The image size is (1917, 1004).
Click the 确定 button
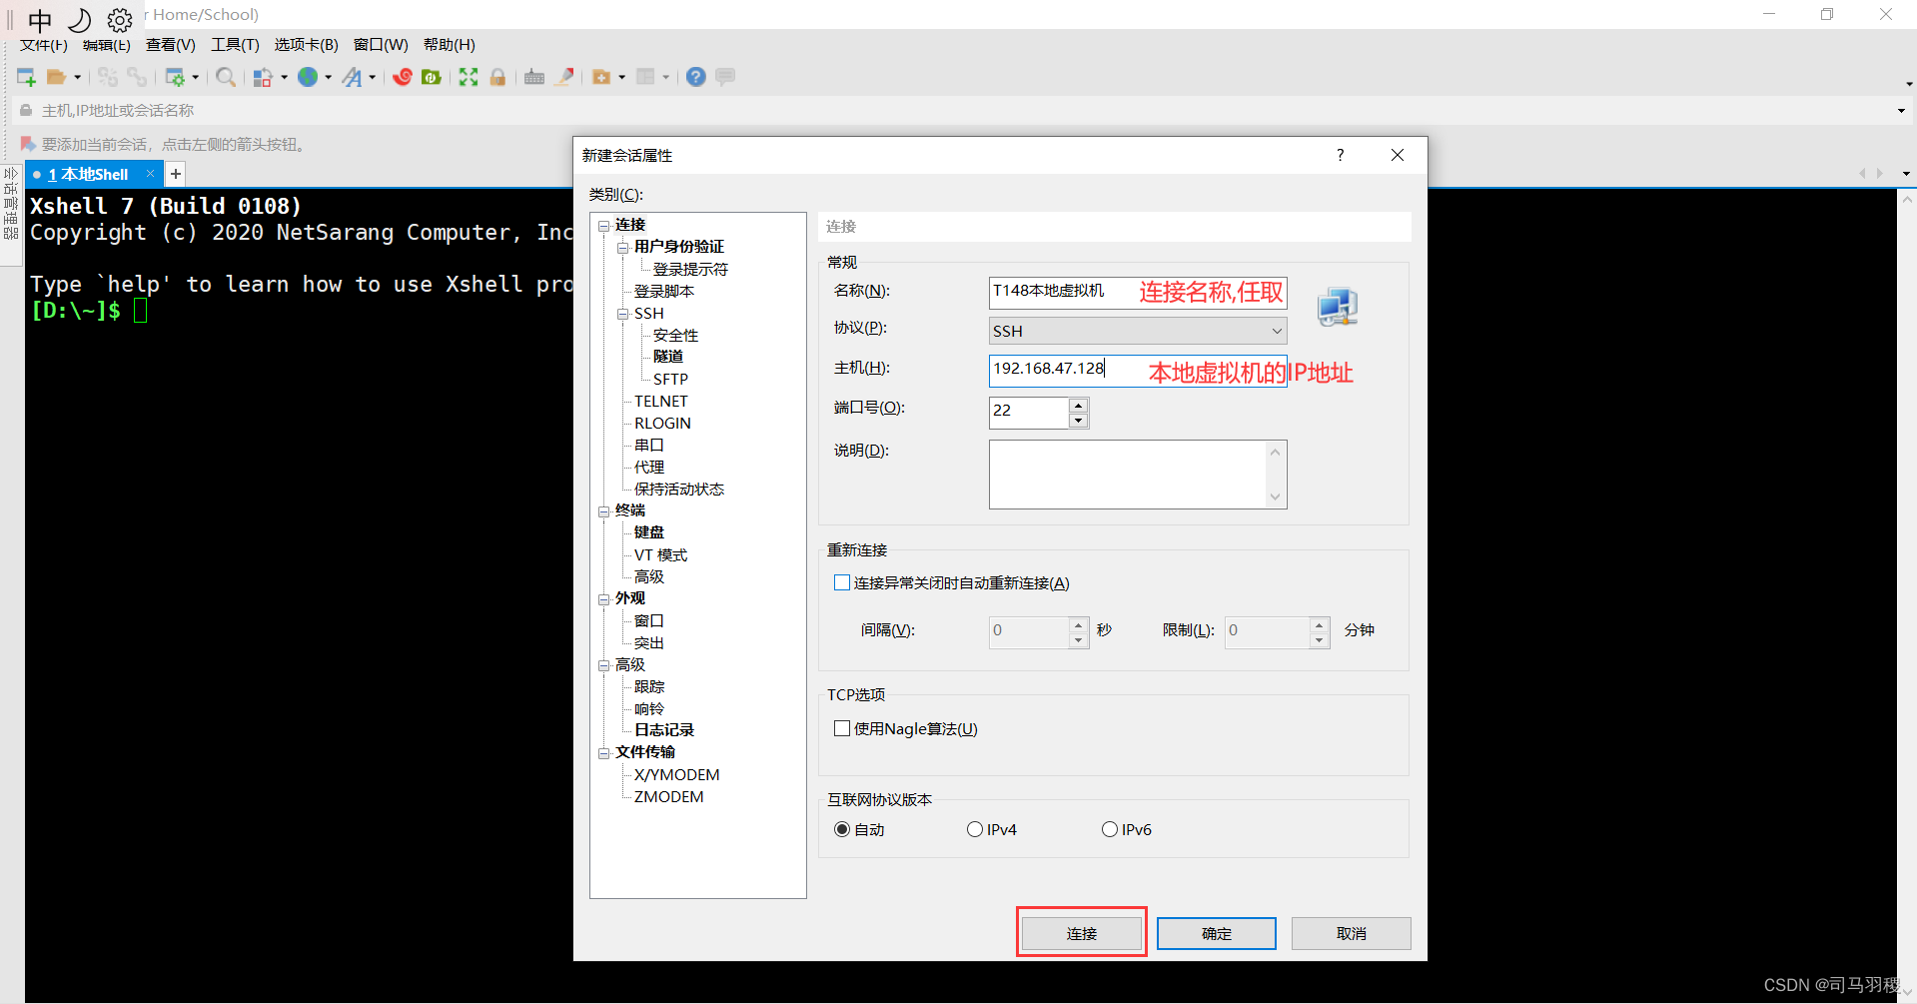[1217, 933]
